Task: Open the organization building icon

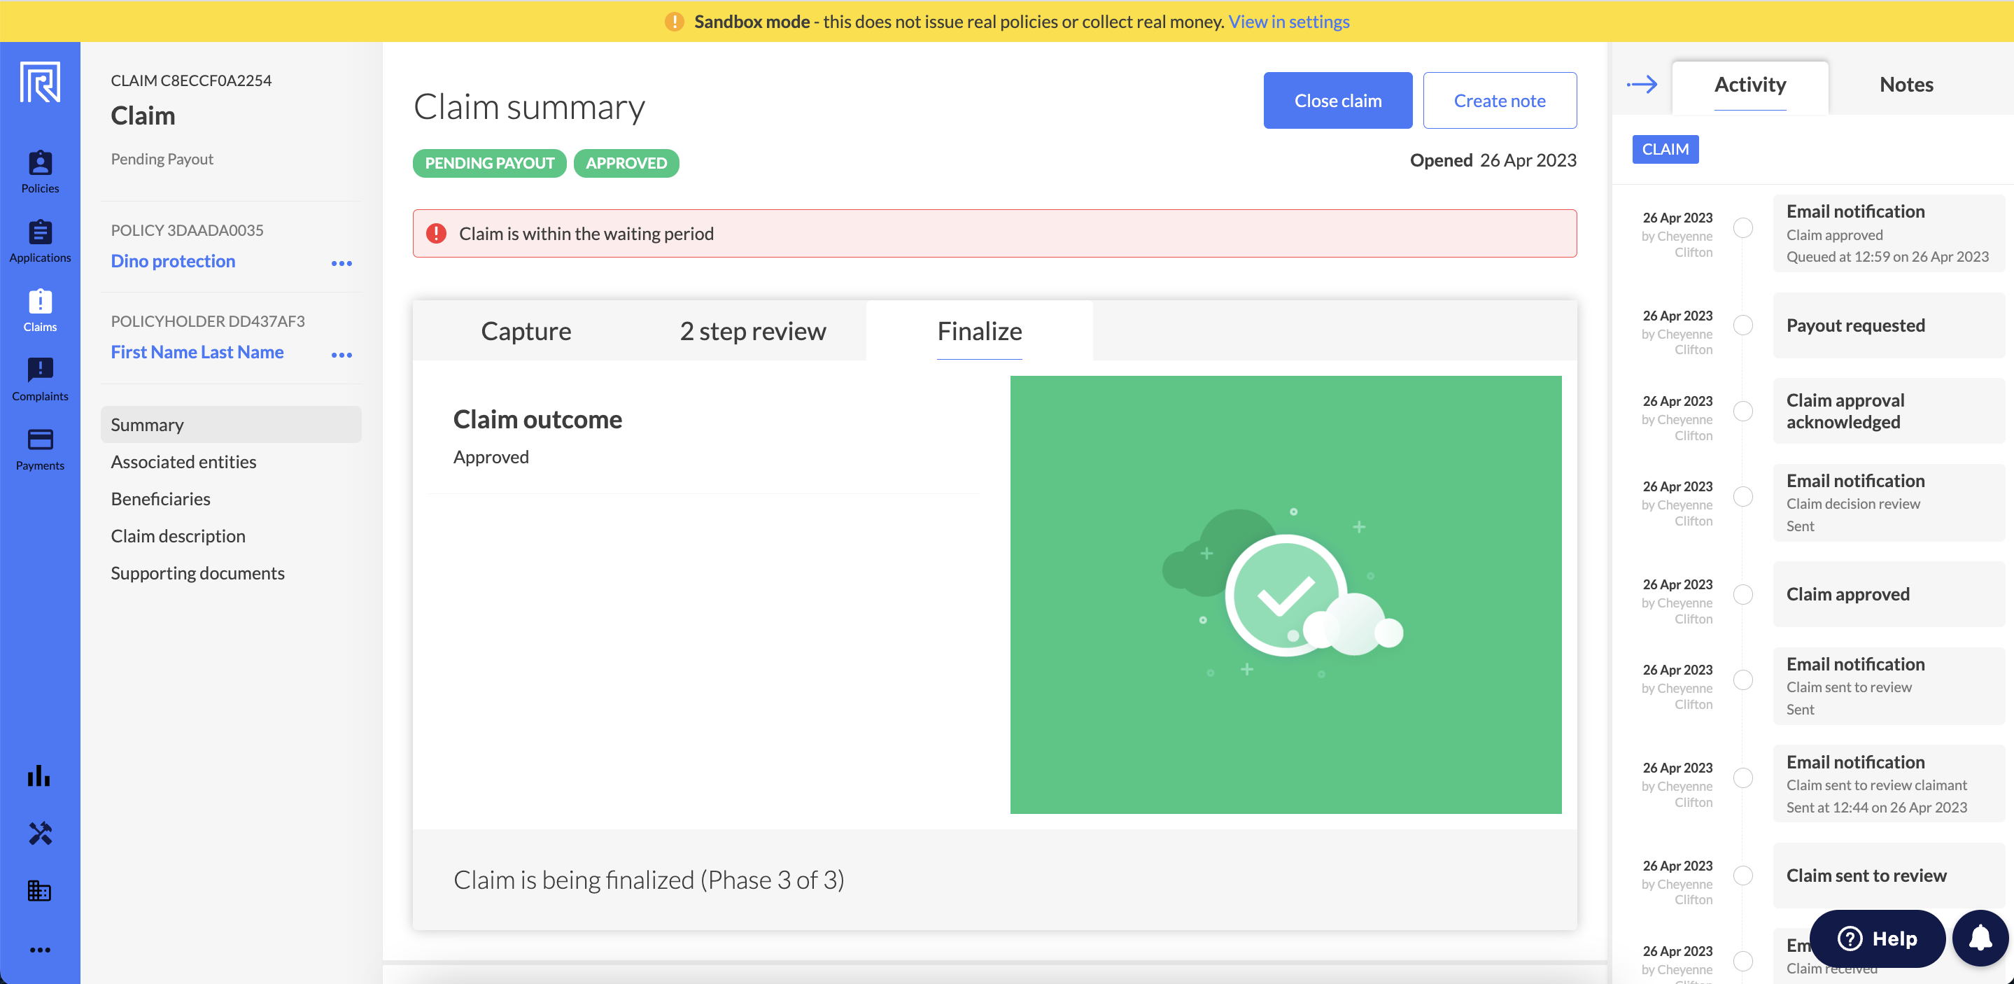Action: pyautogui.click(x=39, y=890)
